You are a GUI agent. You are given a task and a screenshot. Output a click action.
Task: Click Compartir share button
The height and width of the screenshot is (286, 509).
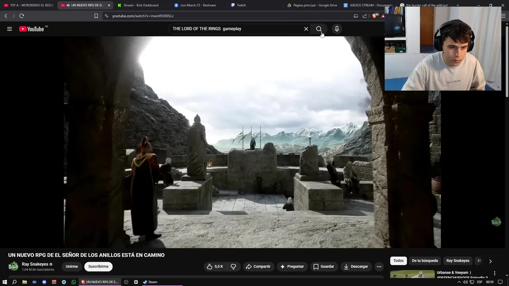tap(258, 267)
